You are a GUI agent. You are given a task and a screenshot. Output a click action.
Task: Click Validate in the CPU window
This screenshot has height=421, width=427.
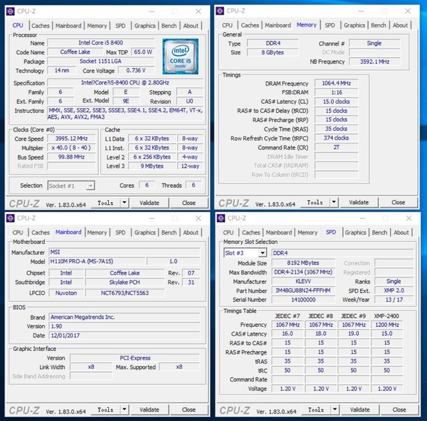coord(149,203)
